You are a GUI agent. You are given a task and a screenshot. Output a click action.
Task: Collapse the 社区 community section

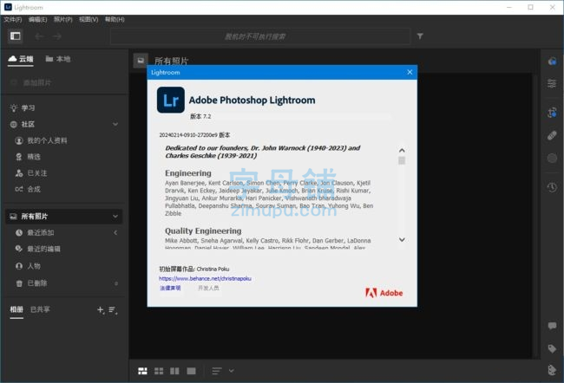(x=115, y=124)
